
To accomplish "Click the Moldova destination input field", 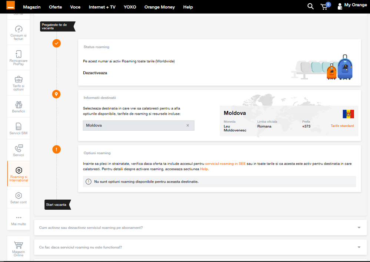I will click(139, 125).
